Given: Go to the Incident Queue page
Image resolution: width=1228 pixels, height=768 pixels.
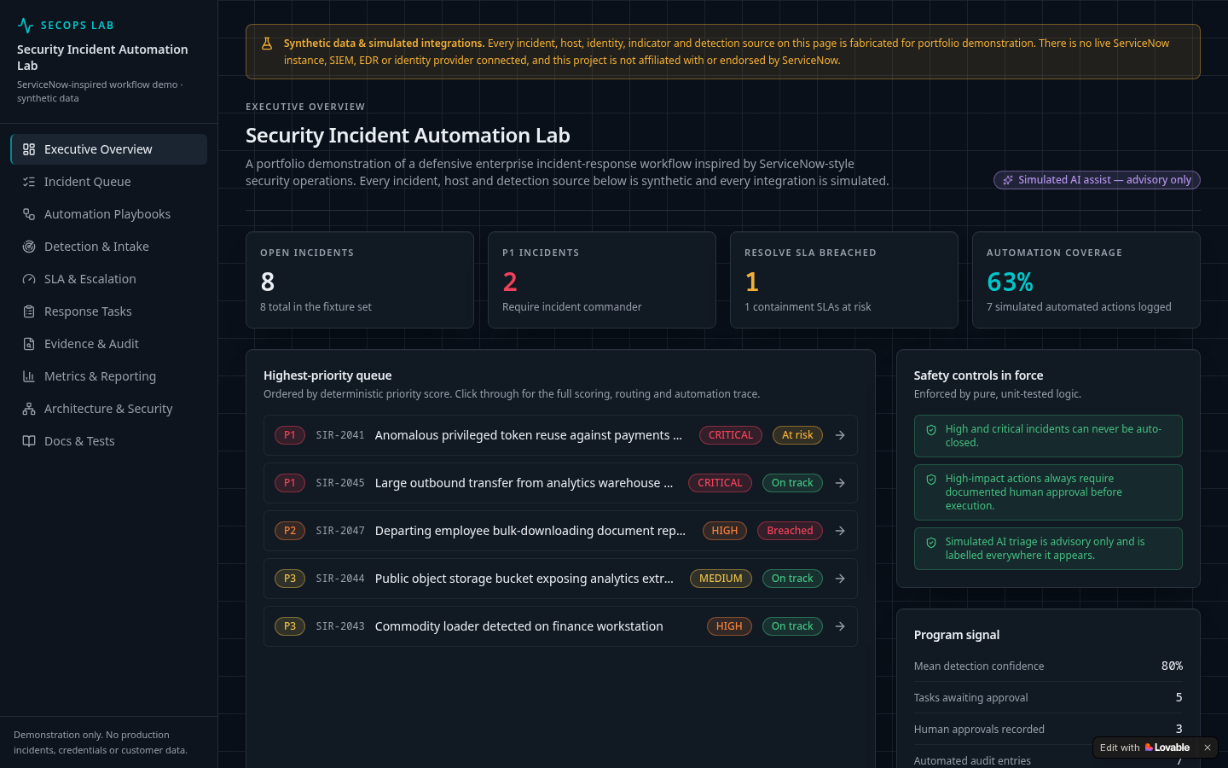Looking at the screenshot, I should coord(109,182).
